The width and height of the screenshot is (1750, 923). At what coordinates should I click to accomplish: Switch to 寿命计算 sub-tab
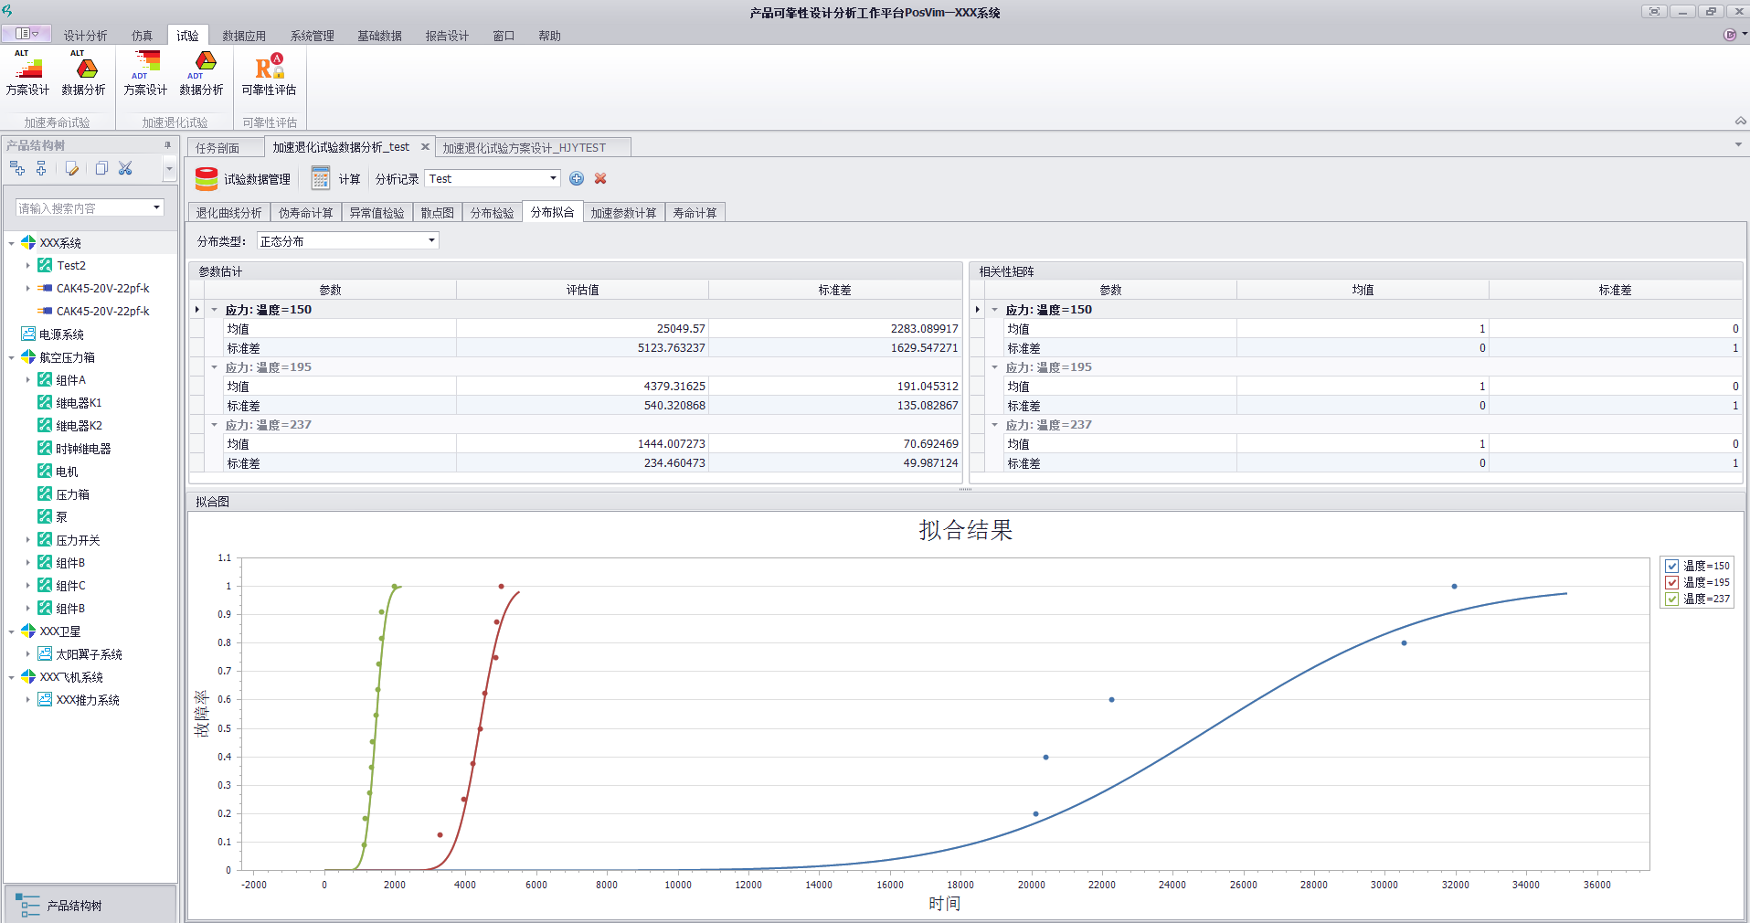(x=695, y=212)
